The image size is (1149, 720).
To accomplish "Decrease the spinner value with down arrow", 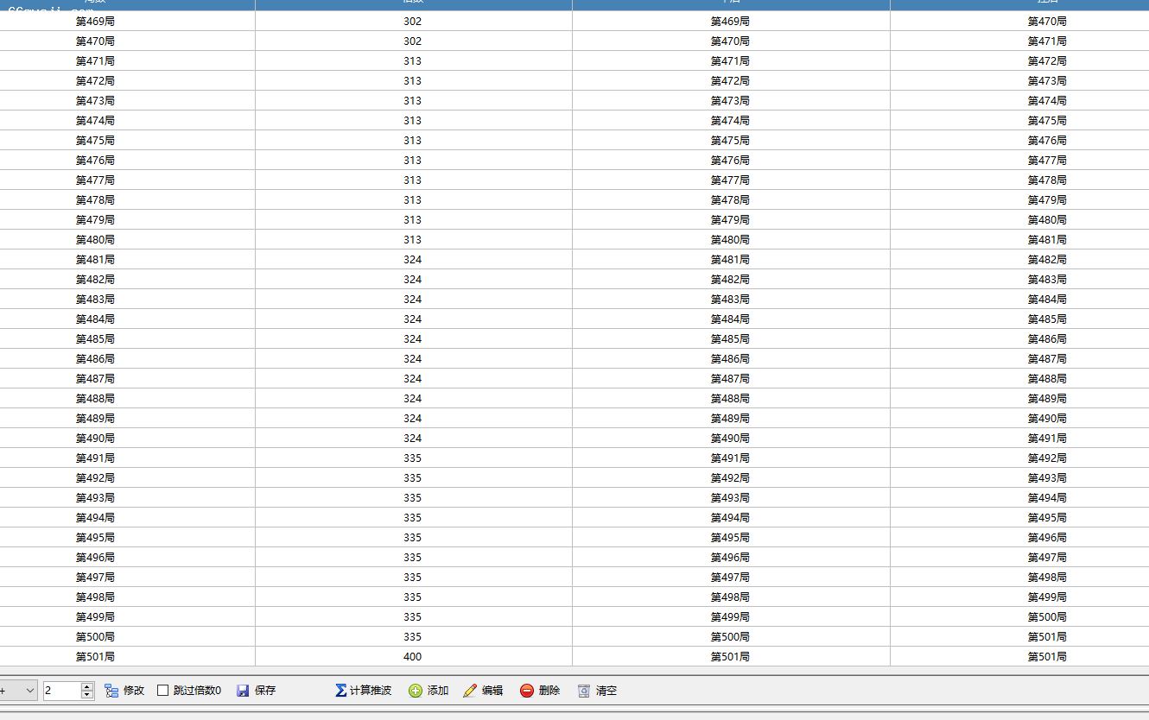I will point(86,695).
